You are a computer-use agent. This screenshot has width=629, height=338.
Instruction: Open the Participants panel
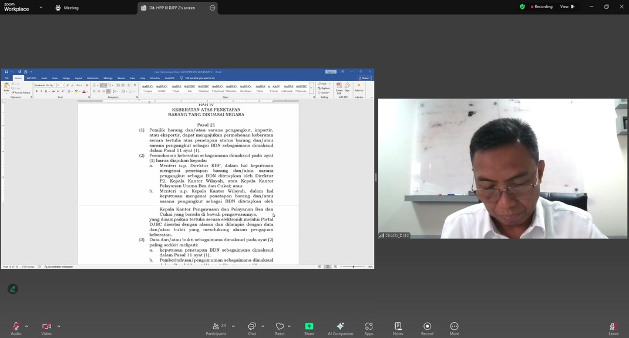(x=217, y=329)
